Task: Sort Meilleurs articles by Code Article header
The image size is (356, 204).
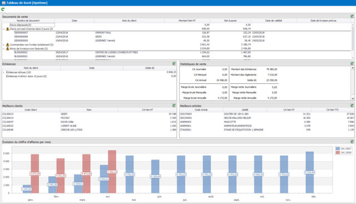Action: coord(201,110)
